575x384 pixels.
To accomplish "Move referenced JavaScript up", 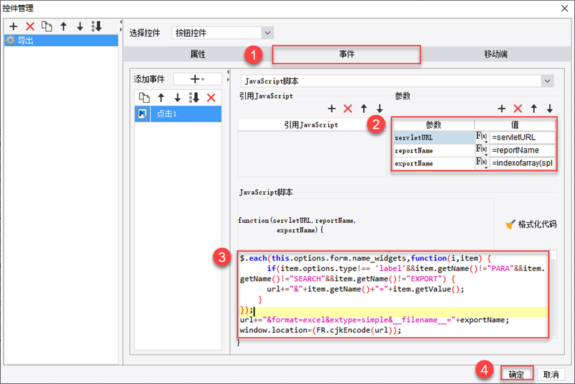I will [x=364, y=109].
